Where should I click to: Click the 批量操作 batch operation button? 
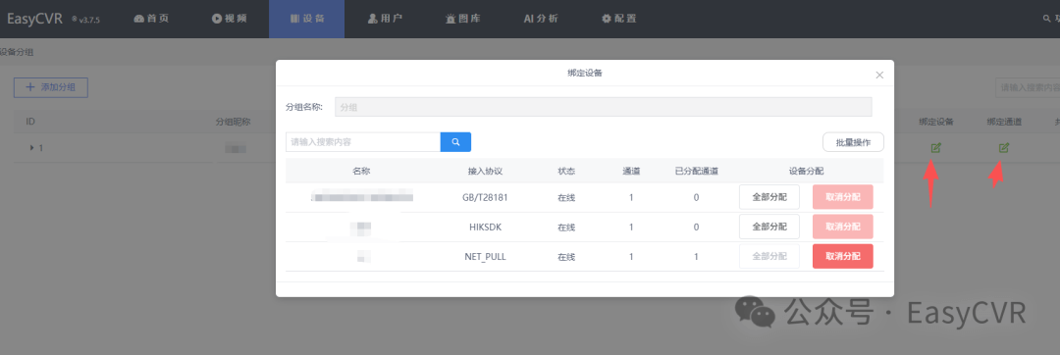(x=853, y=142)
